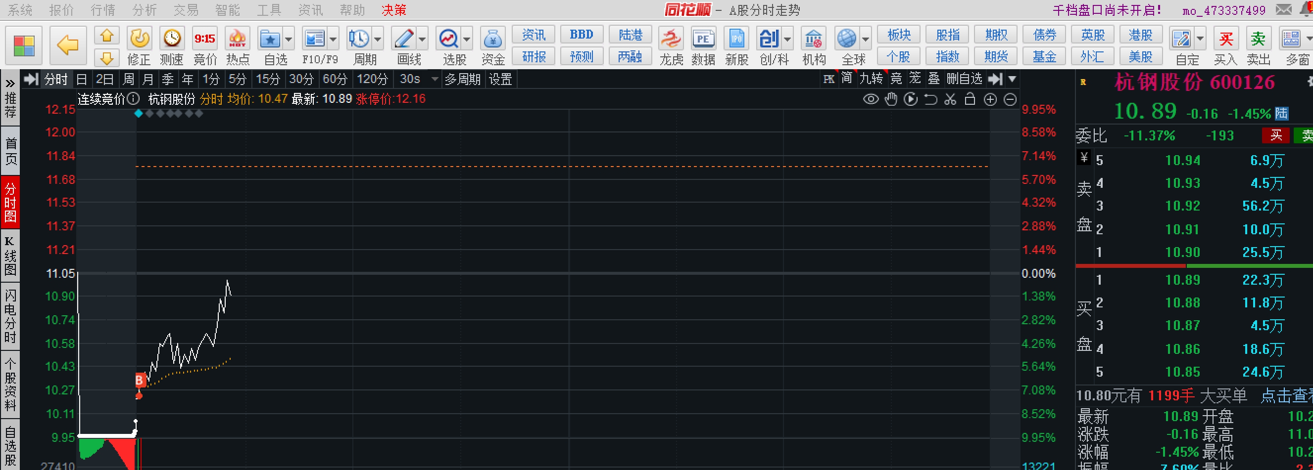The height and width of the screenshot is (470, 1313).
Task: Click the 港股 button
Action: (x=1141, y=35)
